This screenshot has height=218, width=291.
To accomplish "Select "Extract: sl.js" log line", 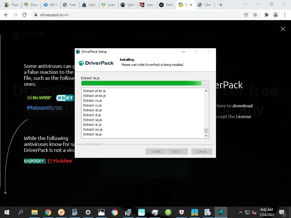I will 92,115.
